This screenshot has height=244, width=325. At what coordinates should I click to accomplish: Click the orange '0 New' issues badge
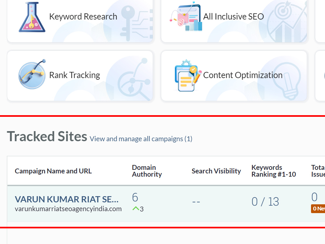pyautogui.click(x=318, y=209)
